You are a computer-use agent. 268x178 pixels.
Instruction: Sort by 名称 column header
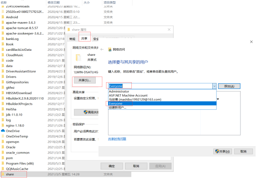(x=4, y=2)
